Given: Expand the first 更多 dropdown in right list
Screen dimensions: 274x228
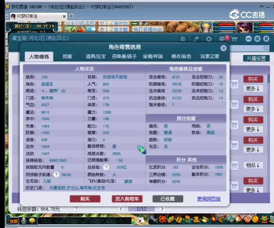Looking at the screenshot, I should click(x=253, y=89).
